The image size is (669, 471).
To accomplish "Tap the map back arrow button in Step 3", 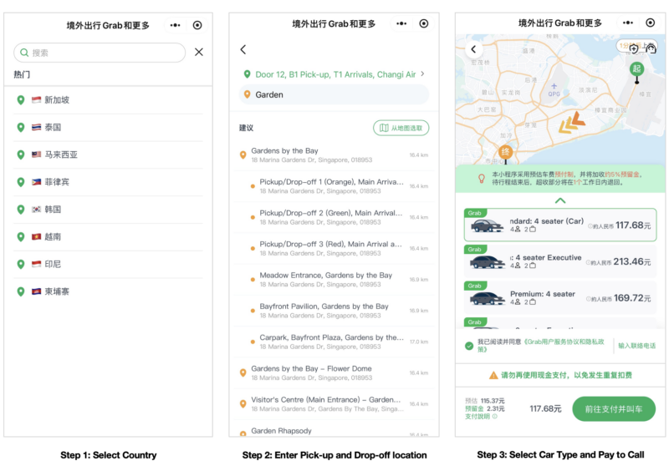I will click(x=473, y=49).
